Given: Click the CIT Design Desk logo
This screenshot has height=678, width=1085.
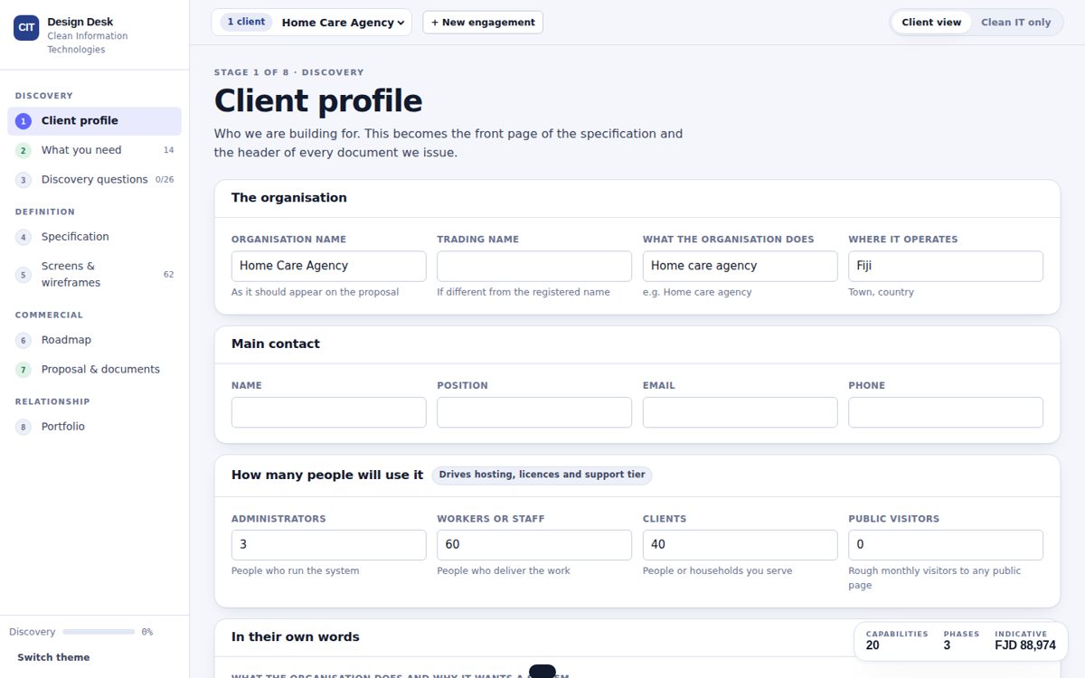Looking at the screenshot, I should [x=26, y=28].
